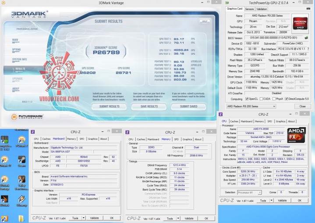
Task: Select the 3DMark desktop shortcut
Action: click(x=4, y=201)
